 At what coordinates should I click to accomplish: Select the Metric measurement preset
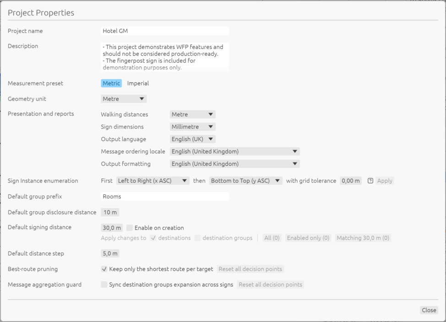111,83
